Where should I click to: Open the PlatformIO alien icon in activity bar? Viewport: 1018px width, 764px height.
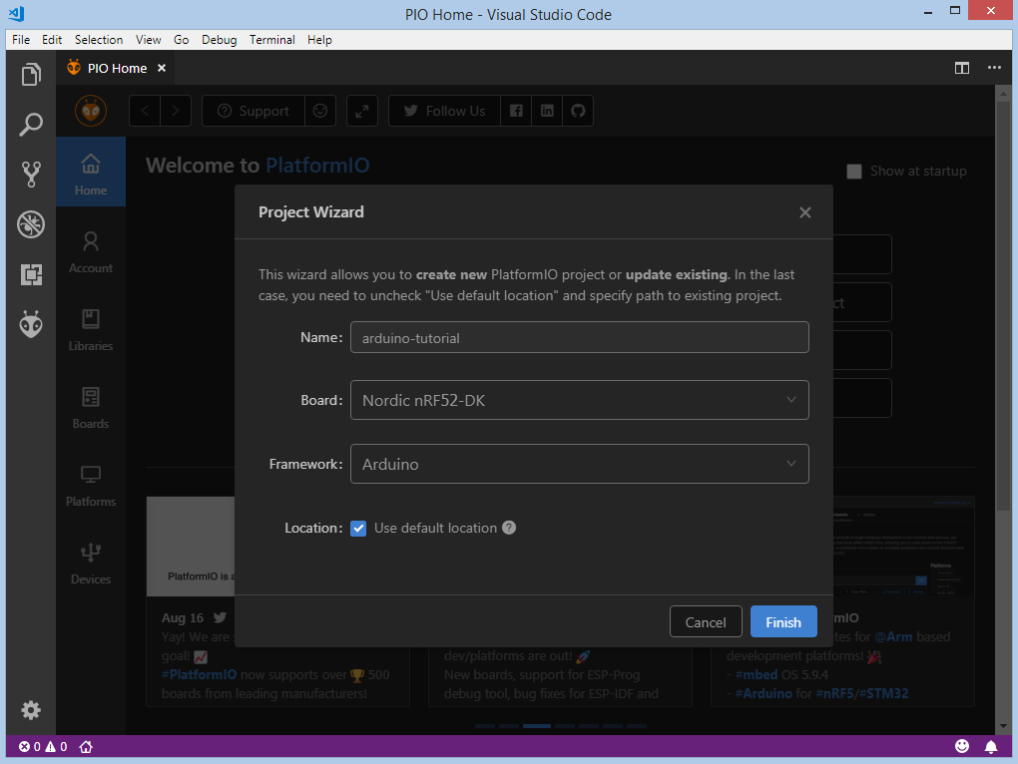(x=31, y=324)
